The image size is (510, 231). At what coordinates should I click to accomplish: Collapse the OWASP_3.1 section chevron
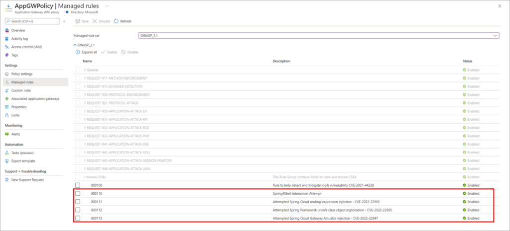click(x=75, y=45)
